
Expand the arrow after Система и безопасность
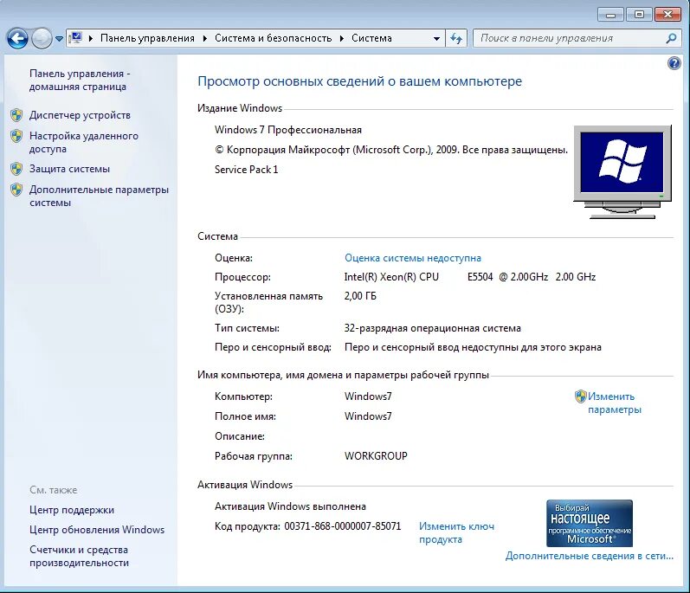pyautogui.click(x=342, y=38)
